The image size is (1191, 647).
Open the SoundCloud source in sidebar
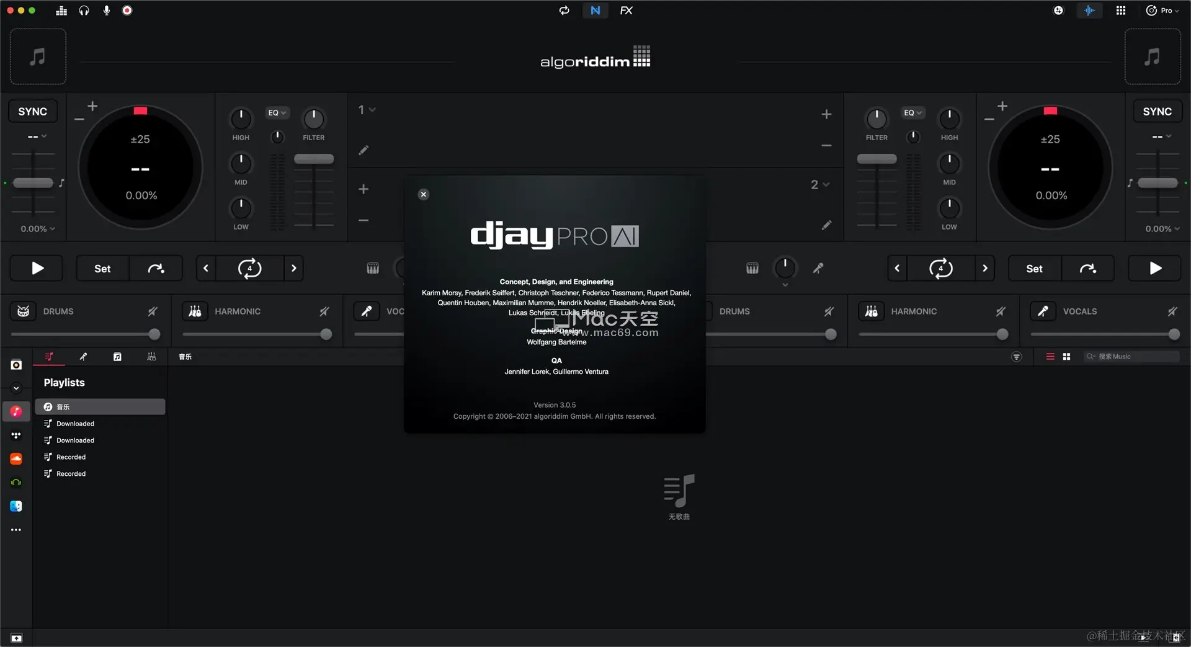[16, 458]
